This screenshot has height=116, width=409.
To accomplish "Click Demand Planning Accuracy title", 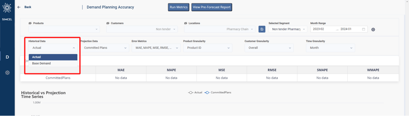I will (110, 7).
